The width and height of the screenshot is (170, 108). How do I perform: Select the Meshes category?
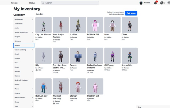tap(24, 76)
